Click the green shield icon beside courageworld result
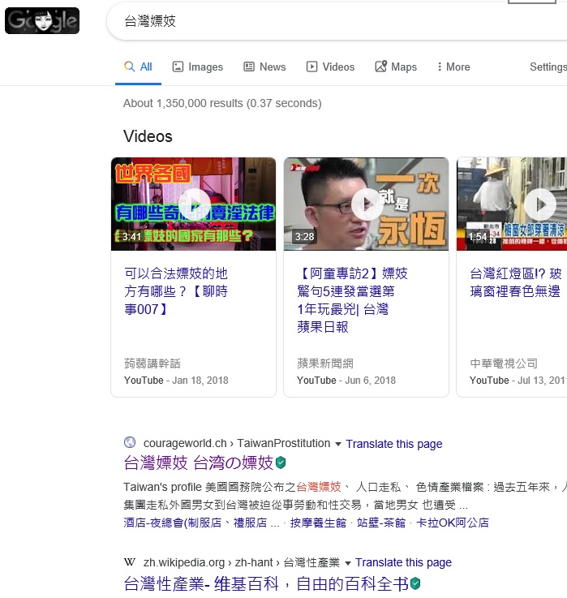The height and width of the screenshot is (598, 567). (x=281, y=462)
